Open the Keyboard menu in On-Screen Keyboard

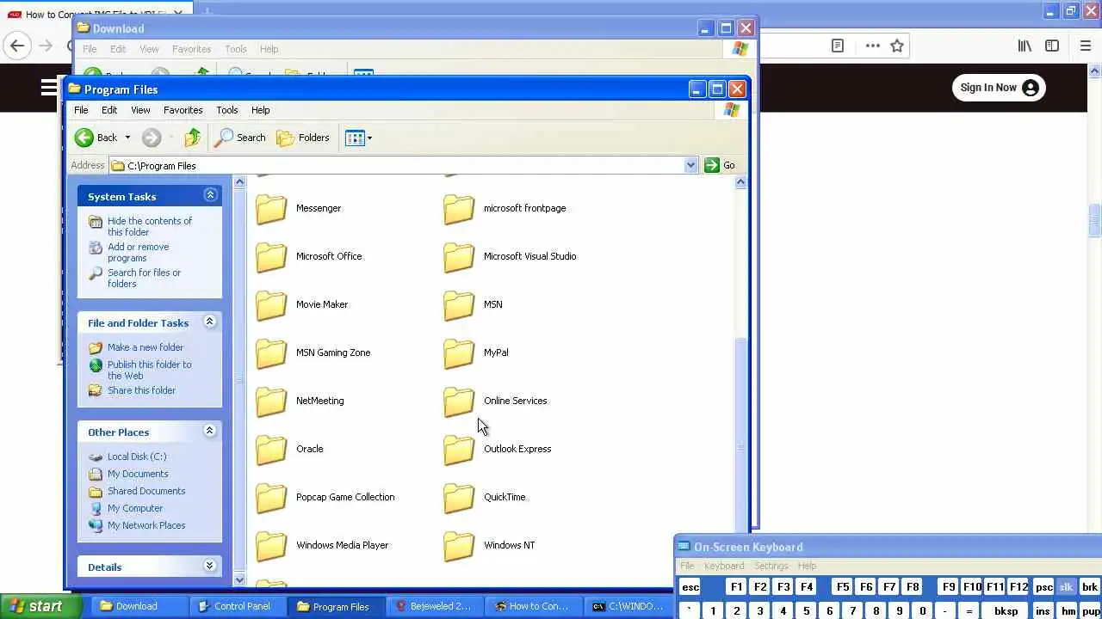(x=724, y=566)
